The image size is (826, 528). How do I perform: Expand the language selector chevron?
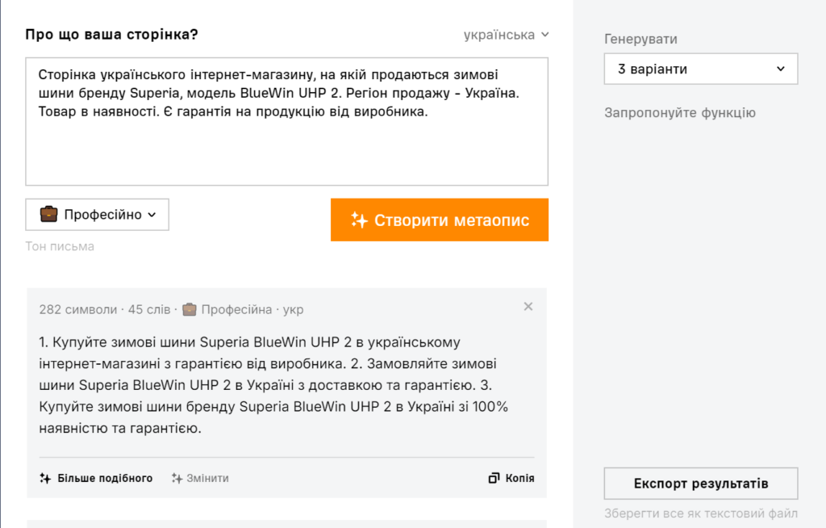[x=545, y=36]
